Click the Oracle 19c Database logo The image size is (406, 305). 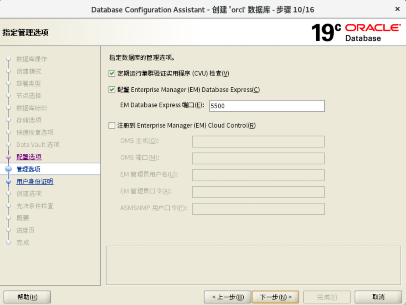(355, 32)
